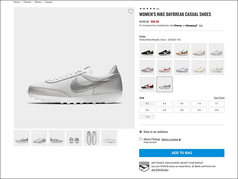Choose size 9.5

pos(199,110)
